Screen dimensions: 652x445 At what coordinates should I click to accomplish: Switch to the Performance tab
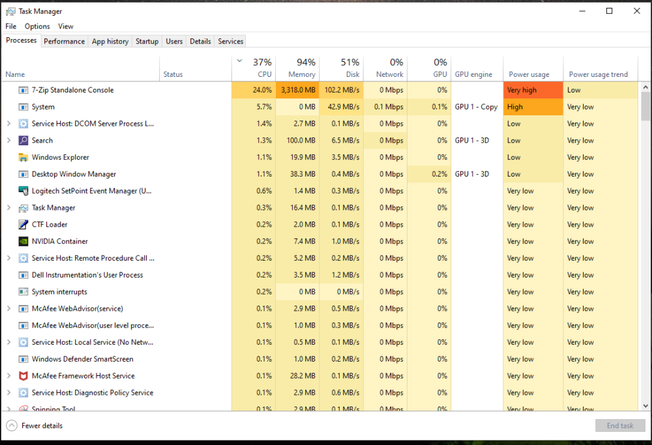(64, 41)
